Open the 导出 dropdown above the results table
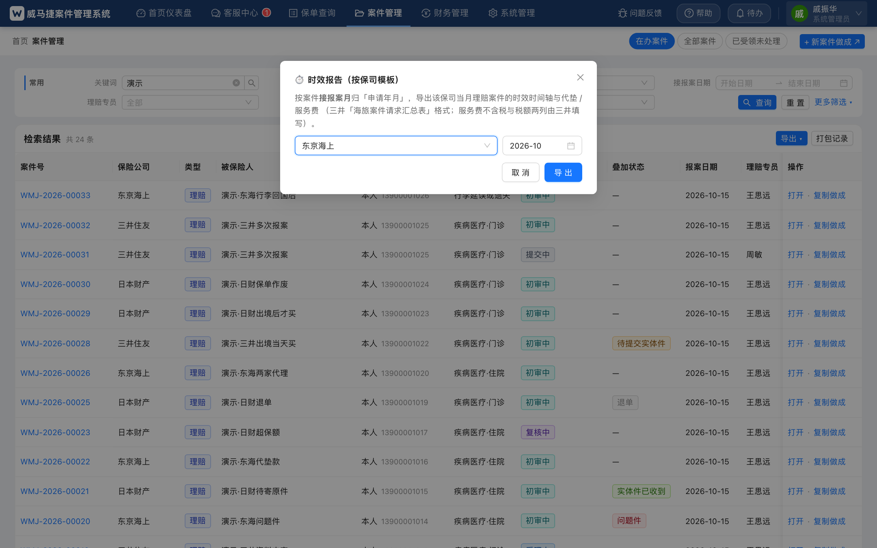877x548 pixels. [x=791, y=138]
